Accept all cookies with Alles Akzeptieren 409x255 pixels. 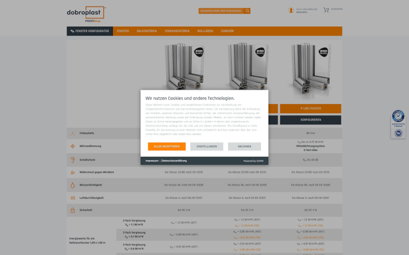[x=167, y=146]
